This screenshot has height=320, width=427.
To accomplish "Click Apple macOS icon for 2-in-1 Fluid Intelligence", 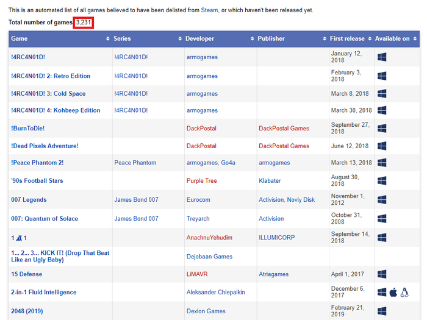I will point(393,293).
